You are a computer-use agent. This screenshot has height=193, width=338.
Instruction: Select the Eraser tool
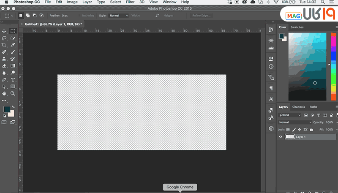(x=4, y=66)
